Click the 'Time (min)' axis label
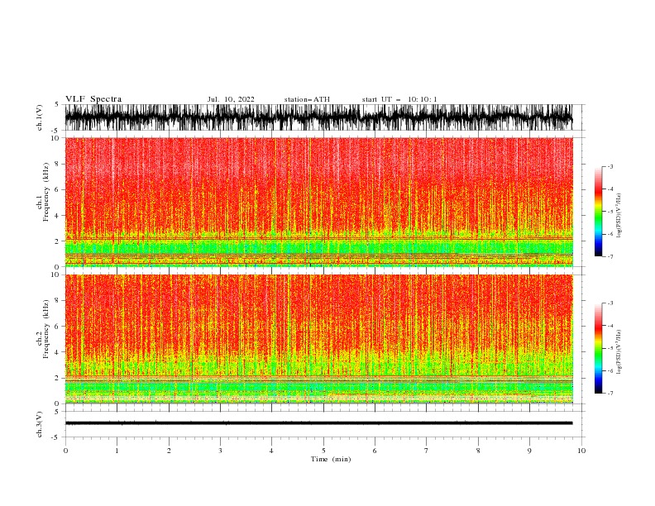 pyautogui.click(x=331, y=459)
